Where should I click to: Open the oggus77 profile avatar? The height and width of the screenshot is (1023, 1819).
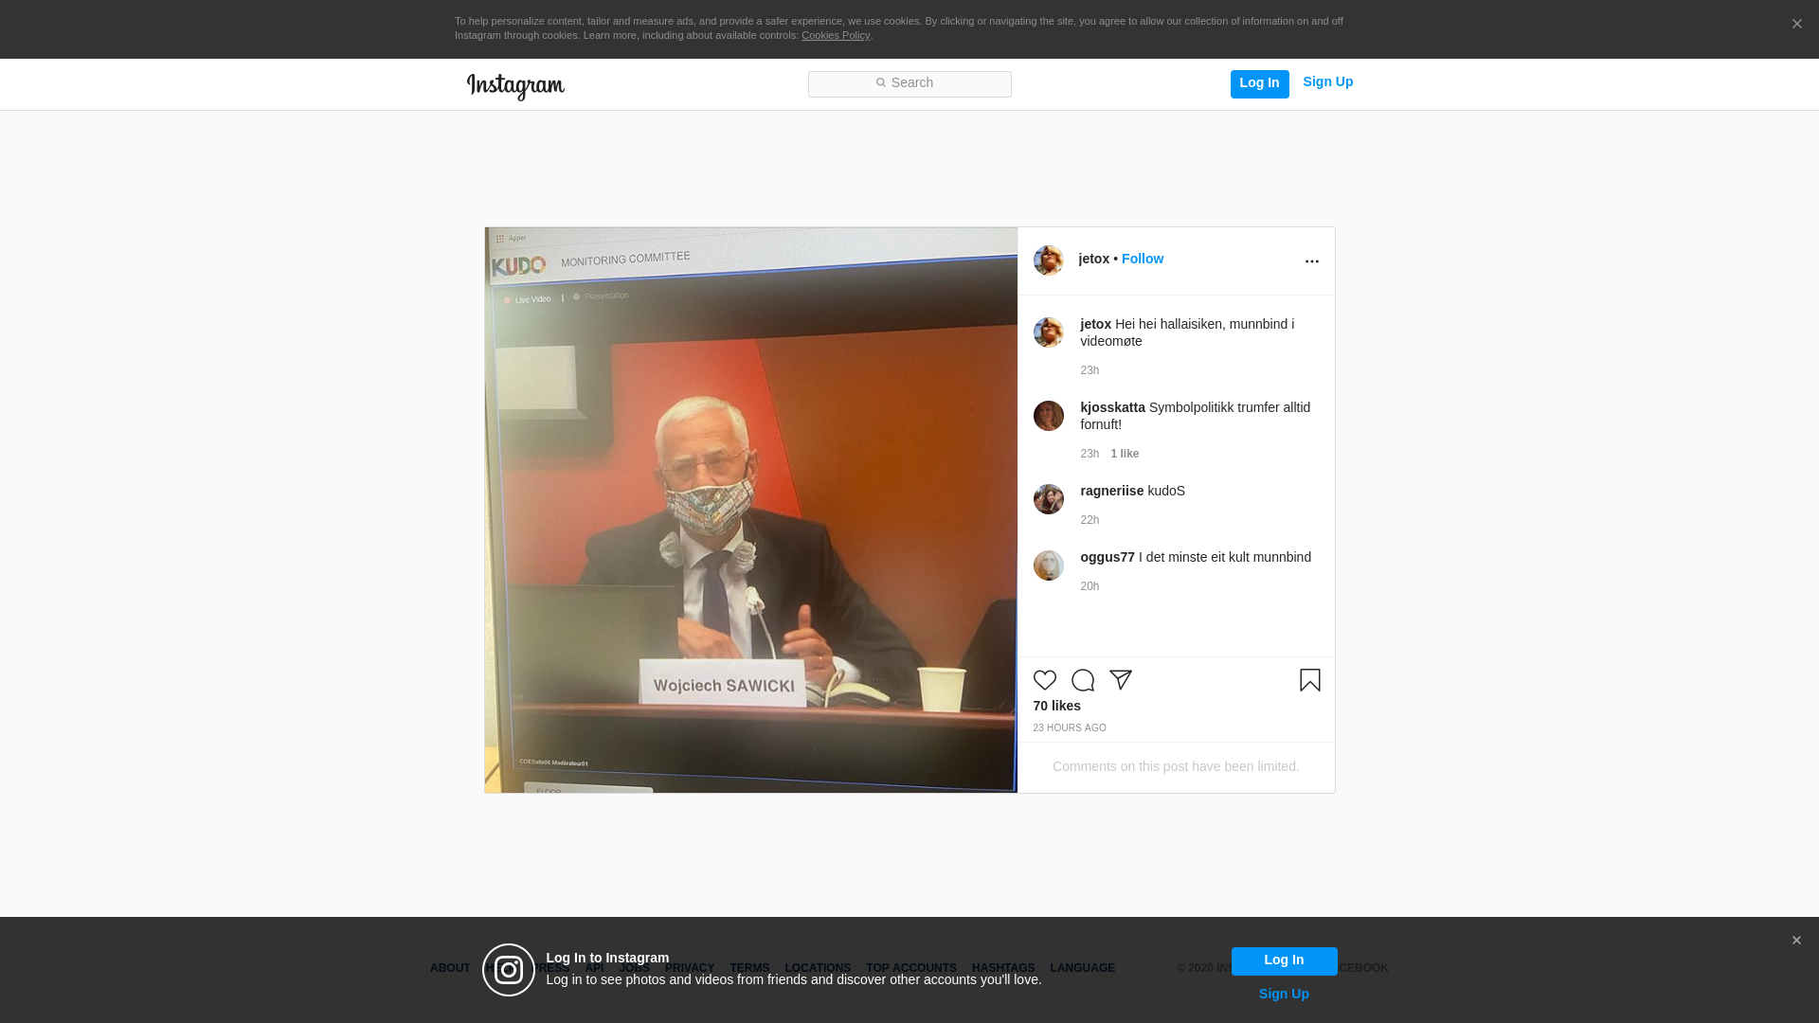click(x=1048, y=565)
